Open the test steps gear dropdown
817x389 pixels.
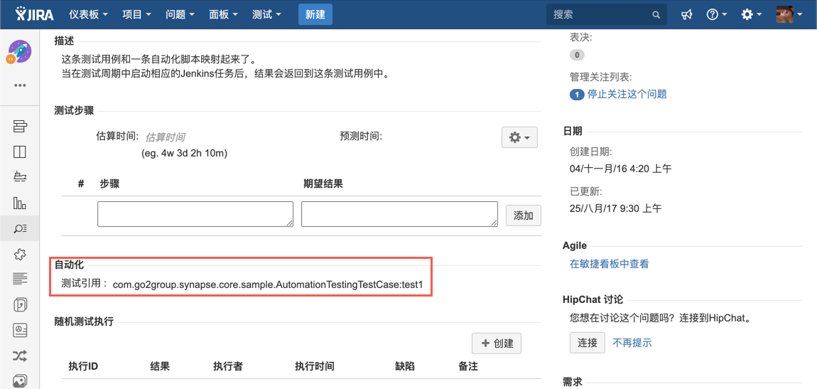tap(519, 138)
